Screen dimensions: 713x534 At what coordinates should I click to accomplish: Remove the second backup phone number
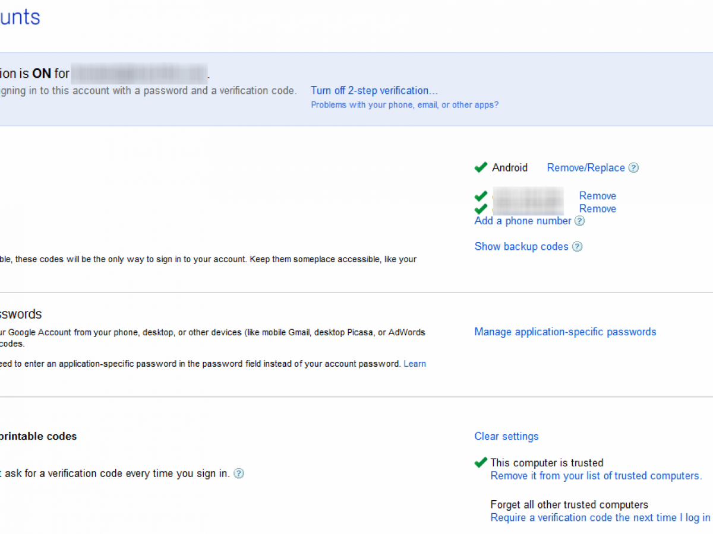597,209
